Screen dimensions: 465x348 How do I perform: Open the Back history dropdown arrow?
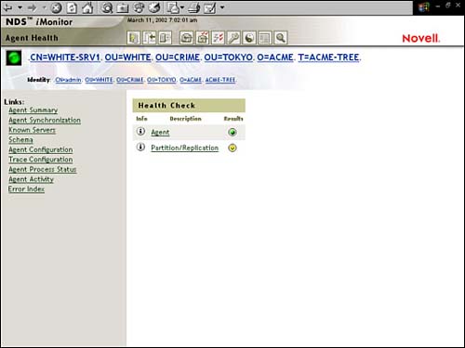pyautogui.click(x=20, y=7)
